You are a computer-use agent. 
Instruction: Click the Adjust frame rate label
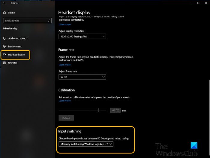pos(67,71)
